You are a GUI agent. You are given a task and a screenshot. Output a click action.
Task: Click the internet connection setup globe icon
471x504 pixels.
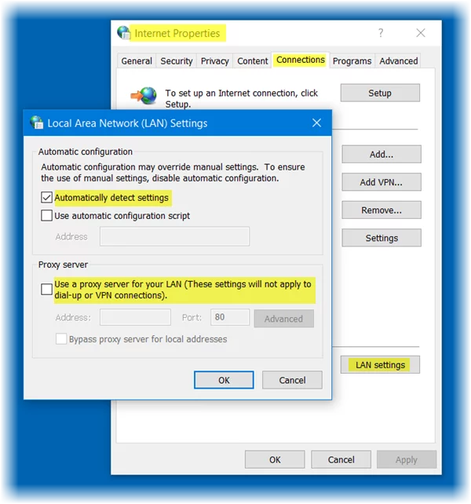[x=144, y=95]
